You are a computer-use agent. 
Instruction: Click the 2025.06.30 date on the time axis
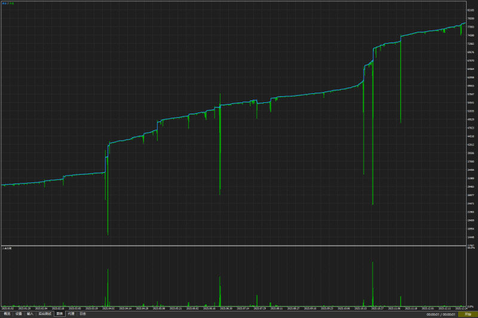(x=226, y=308)
